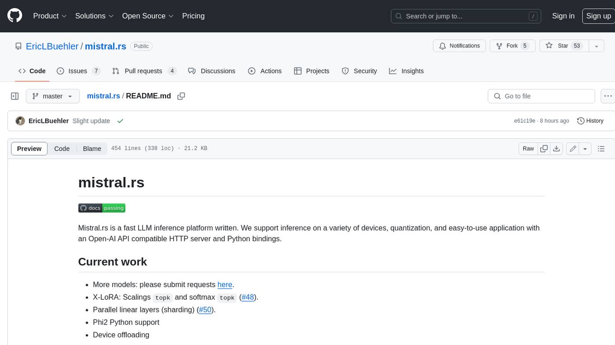Select the Current work heading

coord(113,262)
